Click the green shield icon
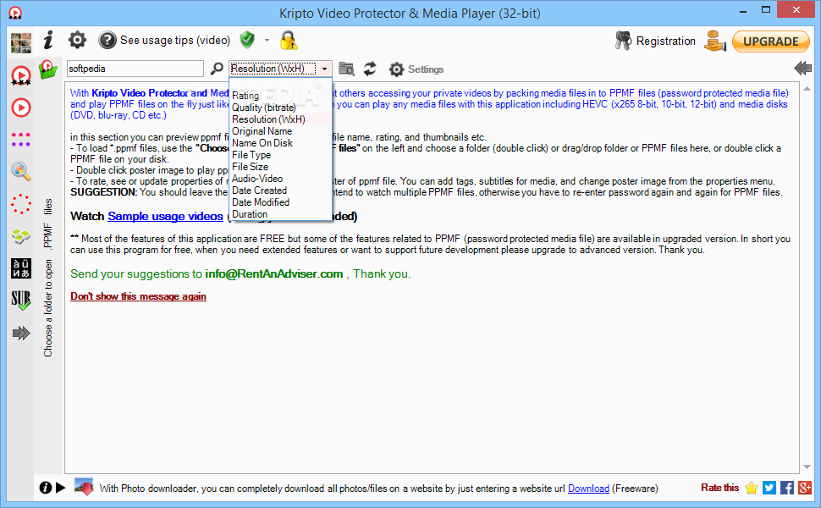The width and height of the screenshot is (821, 508). [x=247, y=40]
